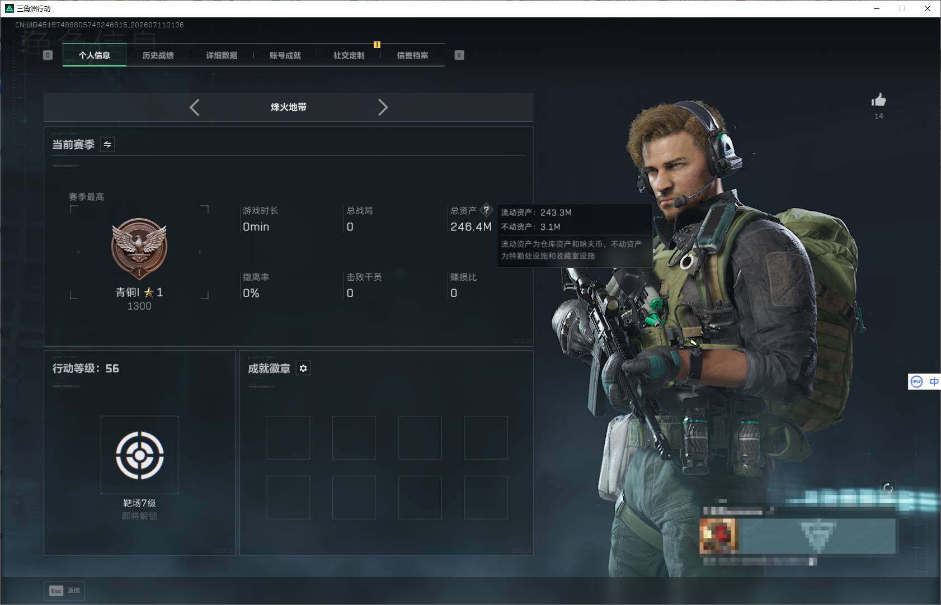Click the thumbs-up like icon

pyautogui.click(x=878, y=100)
